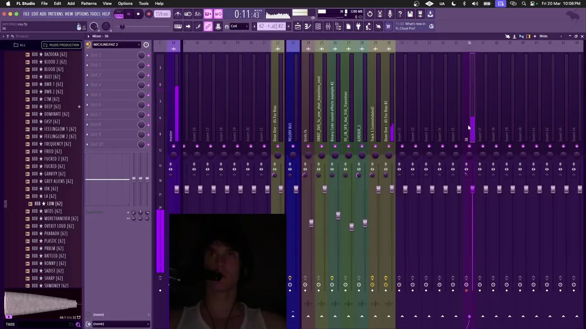Toggle PAT/SONG mode switch
This screenshot has width=586, height=329.
[119, 14]
